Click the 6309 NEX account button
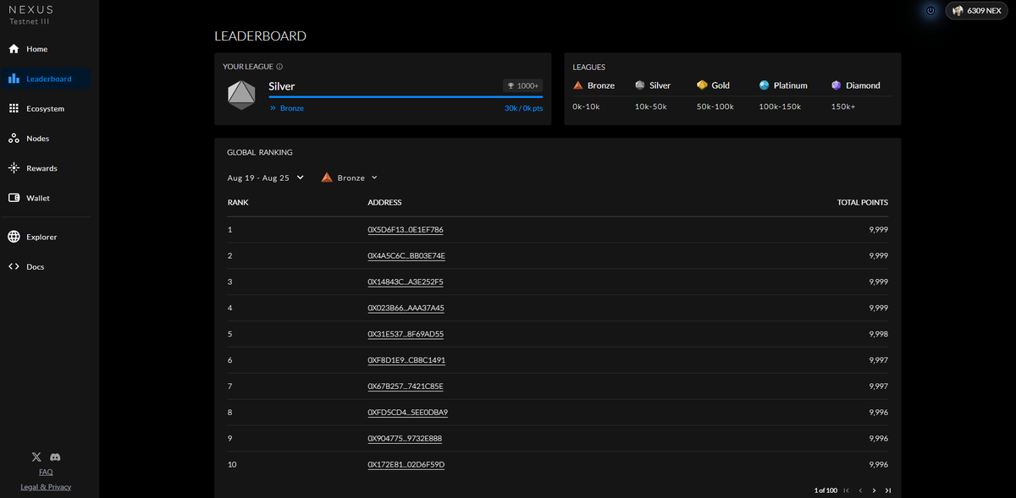The height and width of the screenshot is (498, 1016). tap(976, 11)
